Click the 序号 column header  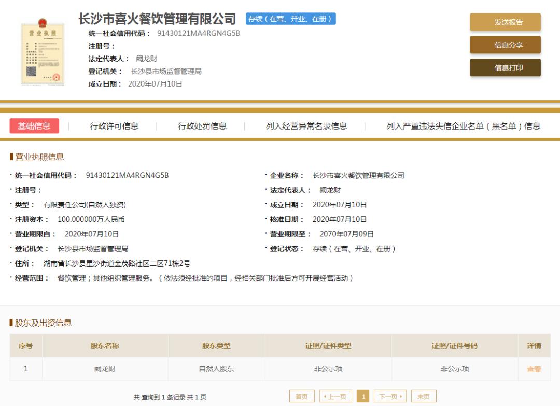(26, 346)
